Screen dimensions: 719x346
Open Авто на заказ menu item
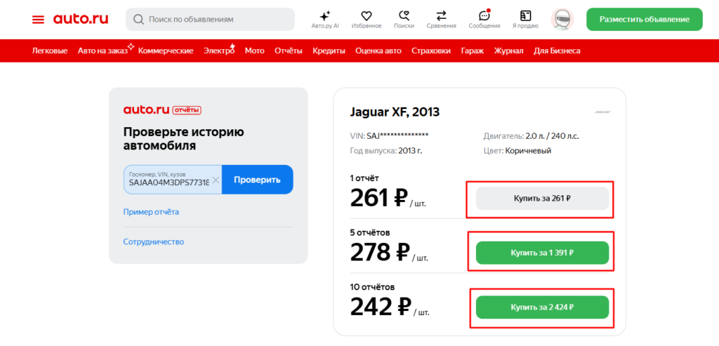103,51
